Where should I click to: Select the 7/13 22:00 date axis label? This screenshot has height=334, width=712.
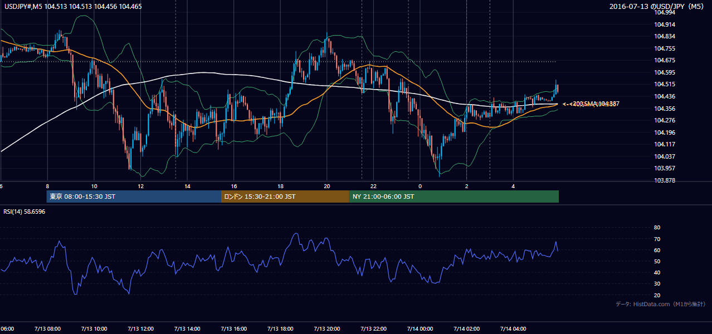pos(373,329)
